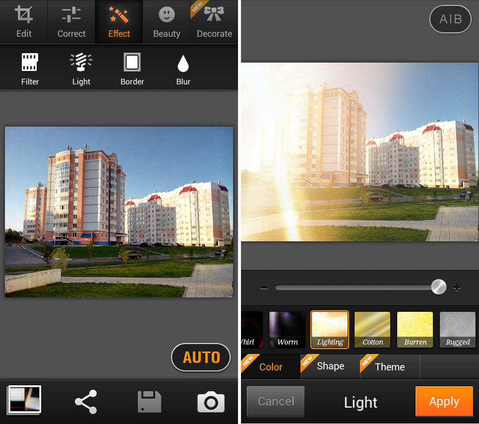479x424 pixels.
Task: Switch to the Correct tab
Action: point(71,22)
